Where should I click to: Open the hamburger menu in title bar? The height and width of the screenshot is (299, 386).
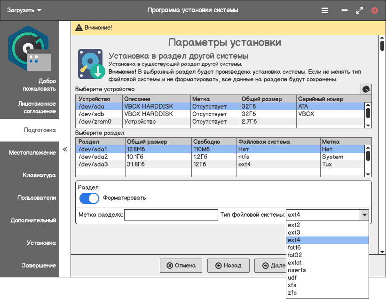(325, 10)
